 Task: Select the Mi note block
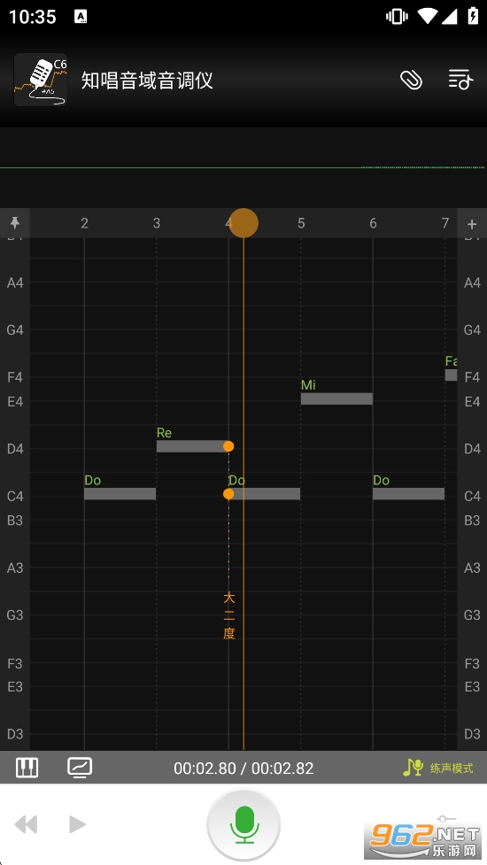tap(336, 398)
